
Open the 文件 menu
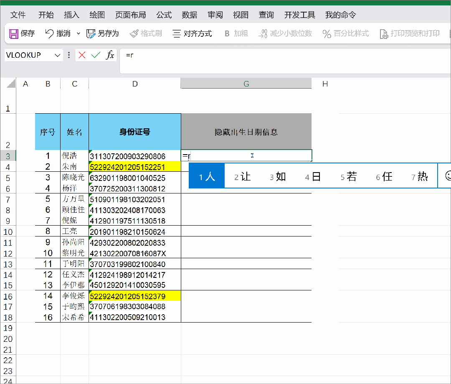click(x=18, y=15)
